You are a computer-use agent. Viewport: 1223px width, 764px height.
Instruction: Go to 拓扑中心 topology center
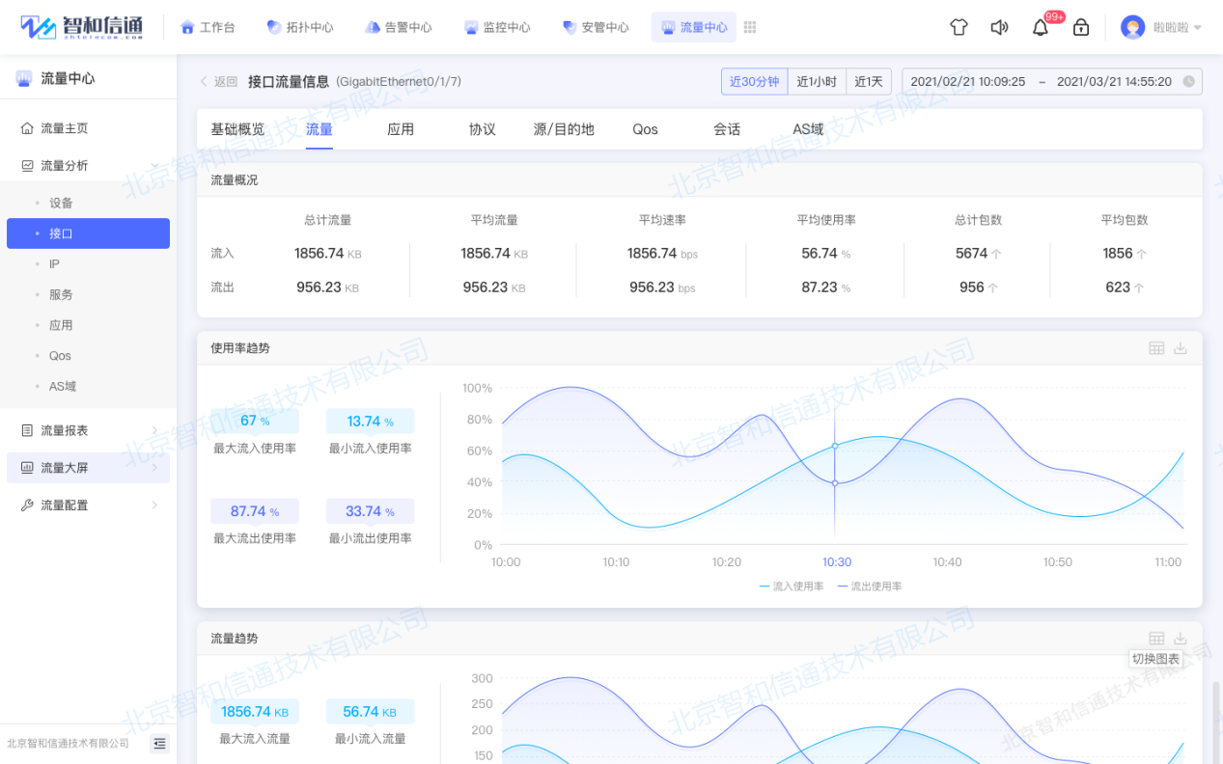(300, 27)
